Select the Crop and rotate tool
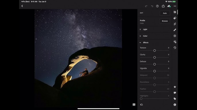The height and width of the screenshot is (110, 197). (x=175, y=24)
